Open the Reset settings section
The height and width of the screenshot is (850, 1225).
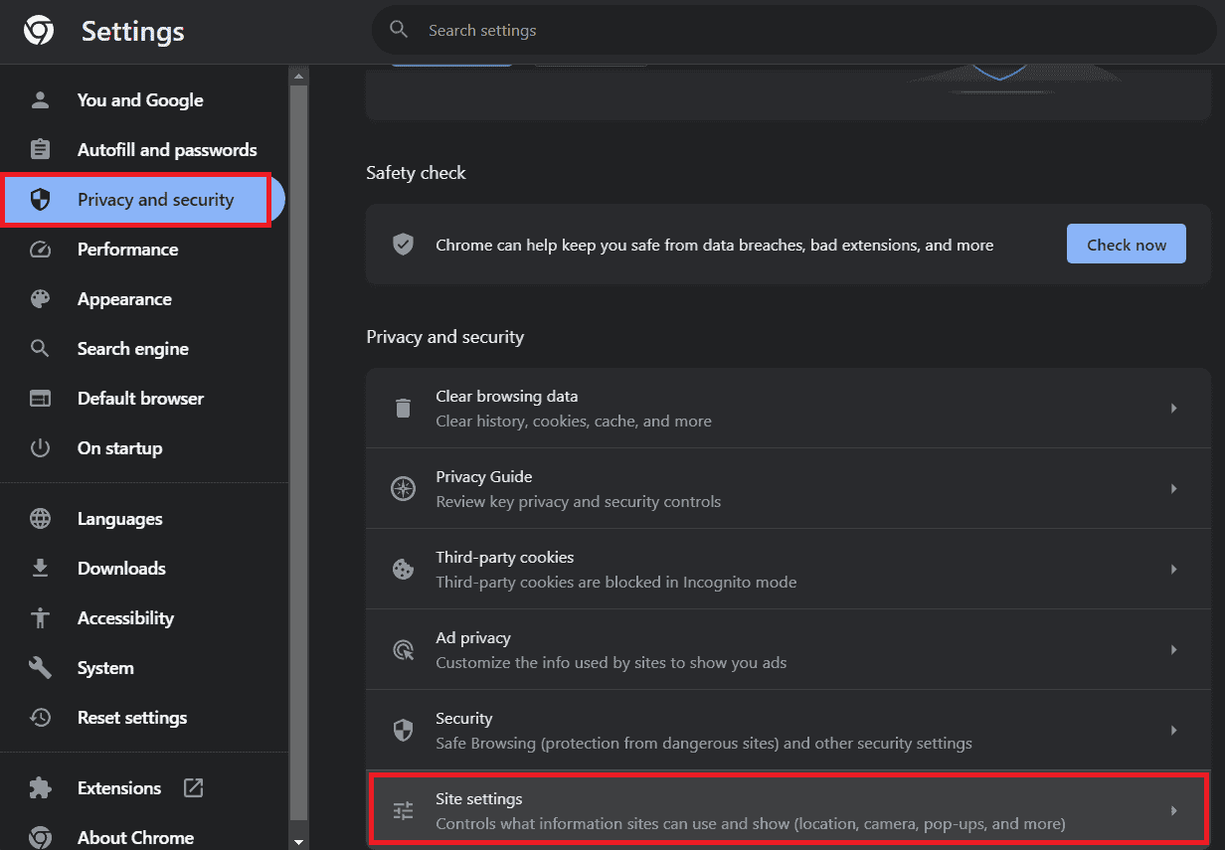131,717
